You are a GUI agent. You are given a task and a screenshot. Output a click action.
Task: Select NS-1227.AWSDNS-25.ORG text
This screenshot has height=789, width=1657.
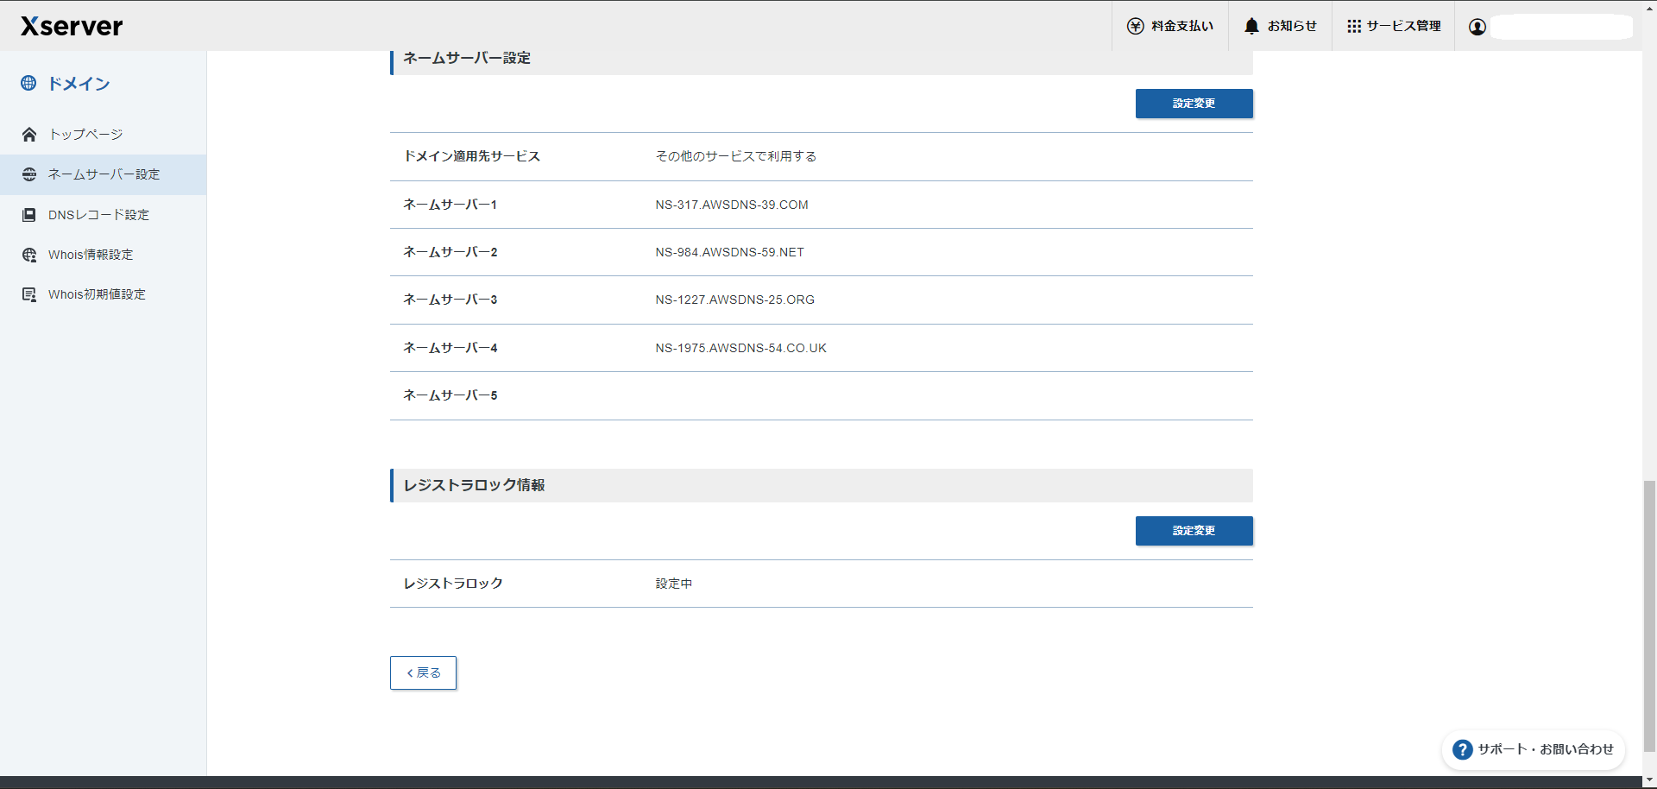click(x=734, y=300)
